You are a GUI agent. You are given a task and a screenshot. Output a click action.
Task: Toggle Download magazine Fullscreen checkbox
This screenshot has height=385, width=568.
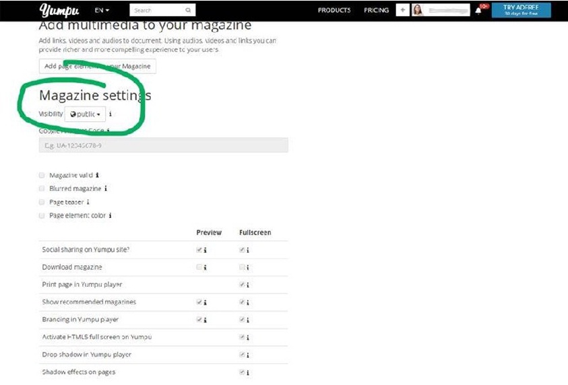pyautogui.click(x=242, y=267)
